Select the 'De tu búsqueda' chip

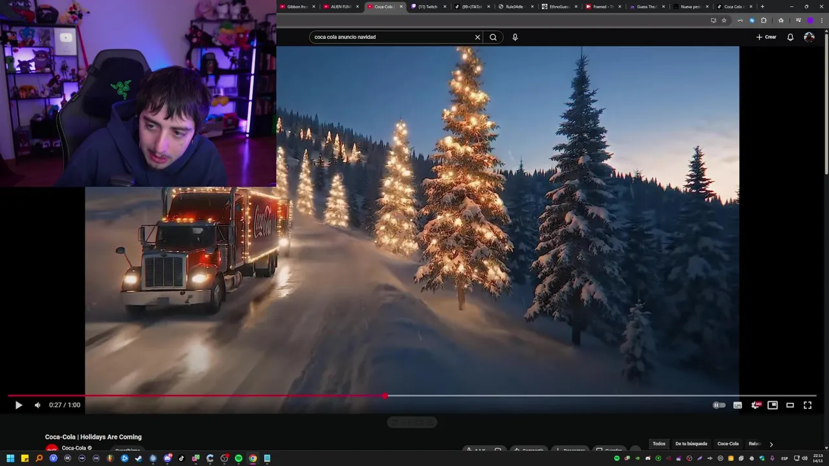(691, 444)
